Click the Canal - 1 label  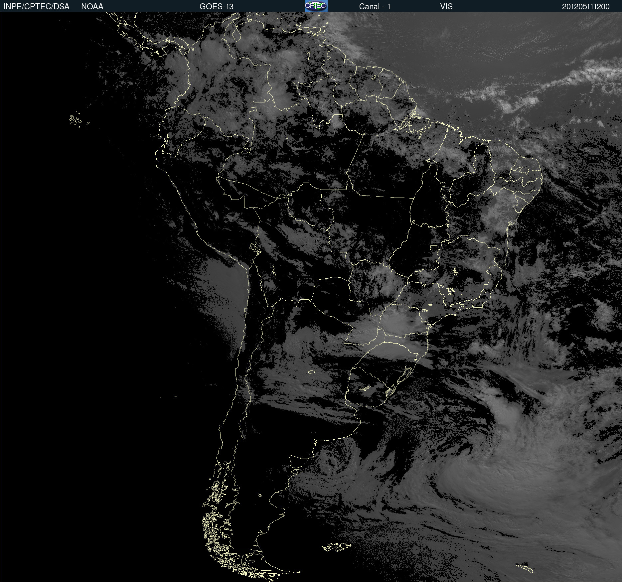click(375, 7)
